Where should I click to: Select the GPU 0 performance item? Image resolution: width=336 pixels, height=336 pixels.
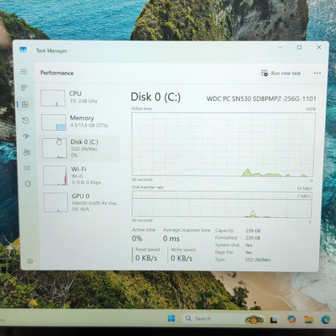(x=82, y=203)
